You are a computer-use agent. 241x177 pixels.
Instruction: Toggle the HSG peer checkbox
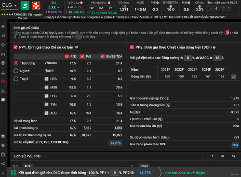(x=46, y=96)
